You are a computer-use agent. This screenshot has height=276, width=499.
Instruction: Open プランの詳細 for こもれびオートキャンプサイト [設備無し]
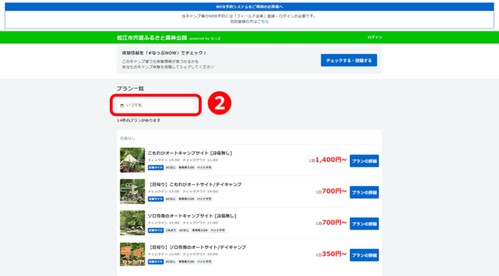click(364, 161)
